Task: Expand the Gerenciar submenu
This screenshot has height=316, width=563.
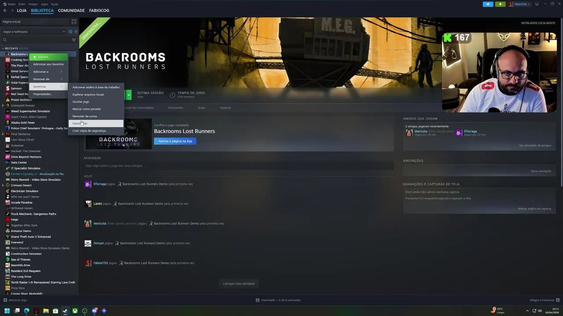Action: (48, 86)
